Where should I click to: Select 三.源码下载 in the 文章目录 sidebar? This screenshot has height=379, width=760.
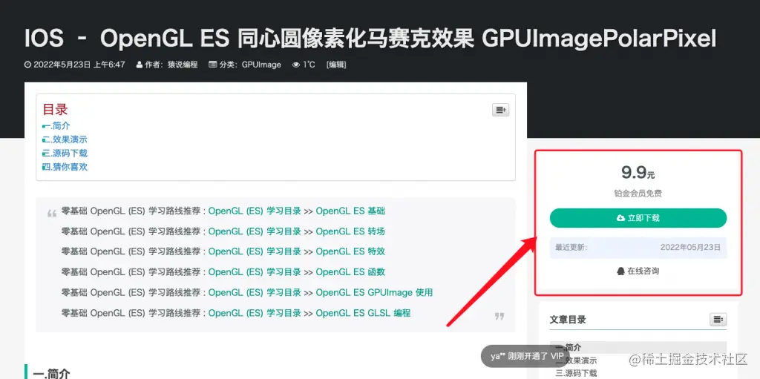576,373
